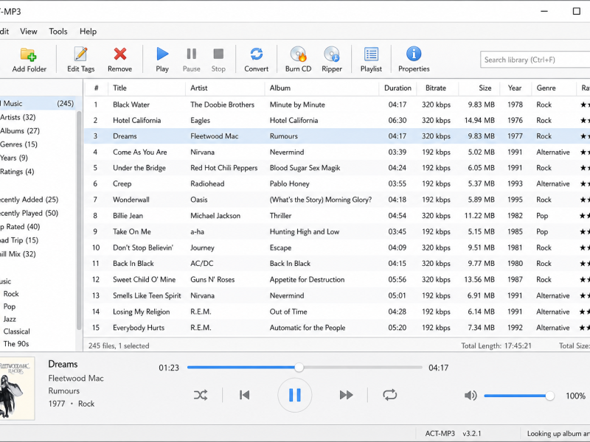Click the Pause toolbar icon
This screenshot has height=442, width=590.
tap(191, 54)
